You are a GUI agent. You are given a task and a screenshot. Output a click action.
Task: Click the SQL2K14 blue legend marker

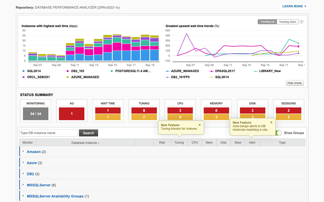tap(23, 71)
